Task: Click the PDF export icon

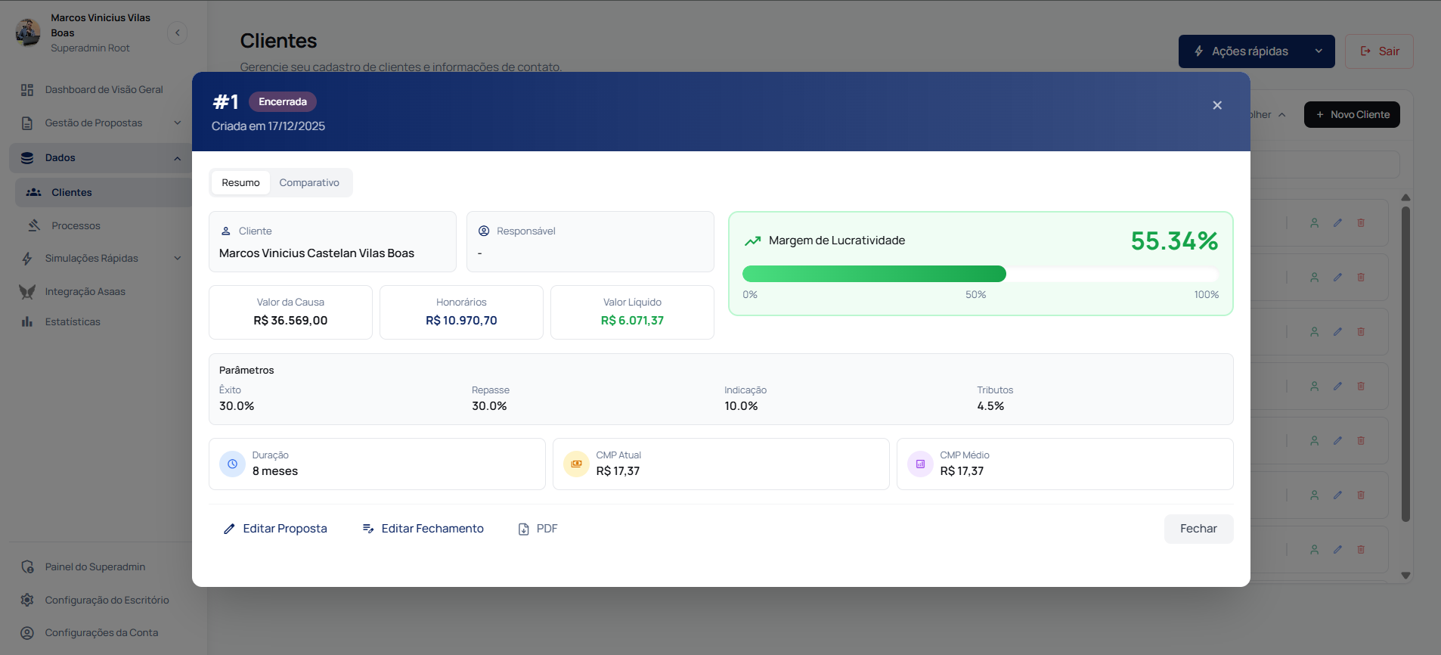Action: [523, 529]
